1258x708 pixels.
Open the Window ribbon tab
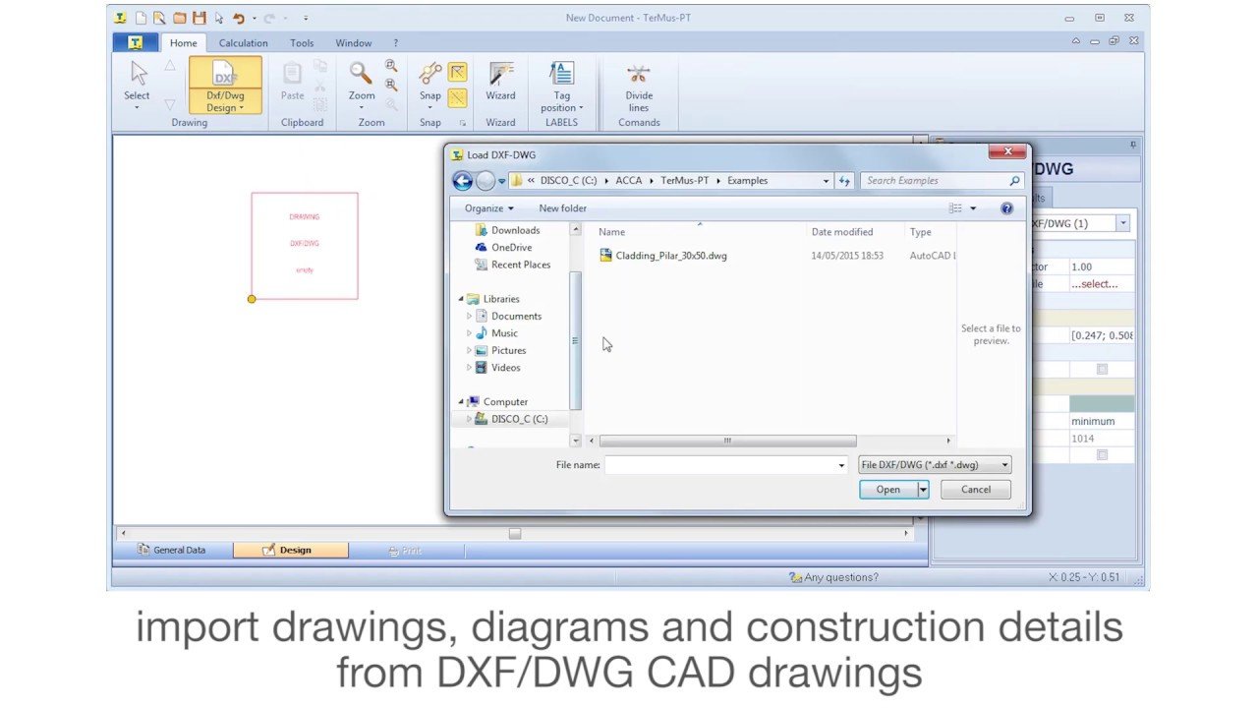point(354,43)
